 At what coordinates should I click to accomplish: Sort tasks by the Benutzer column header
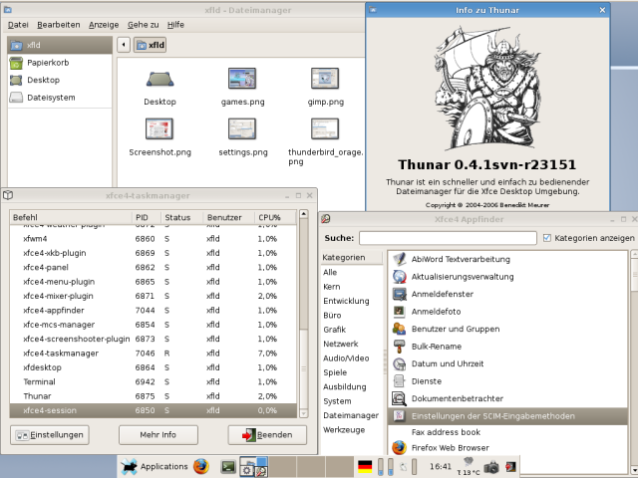tap(228, 217)
